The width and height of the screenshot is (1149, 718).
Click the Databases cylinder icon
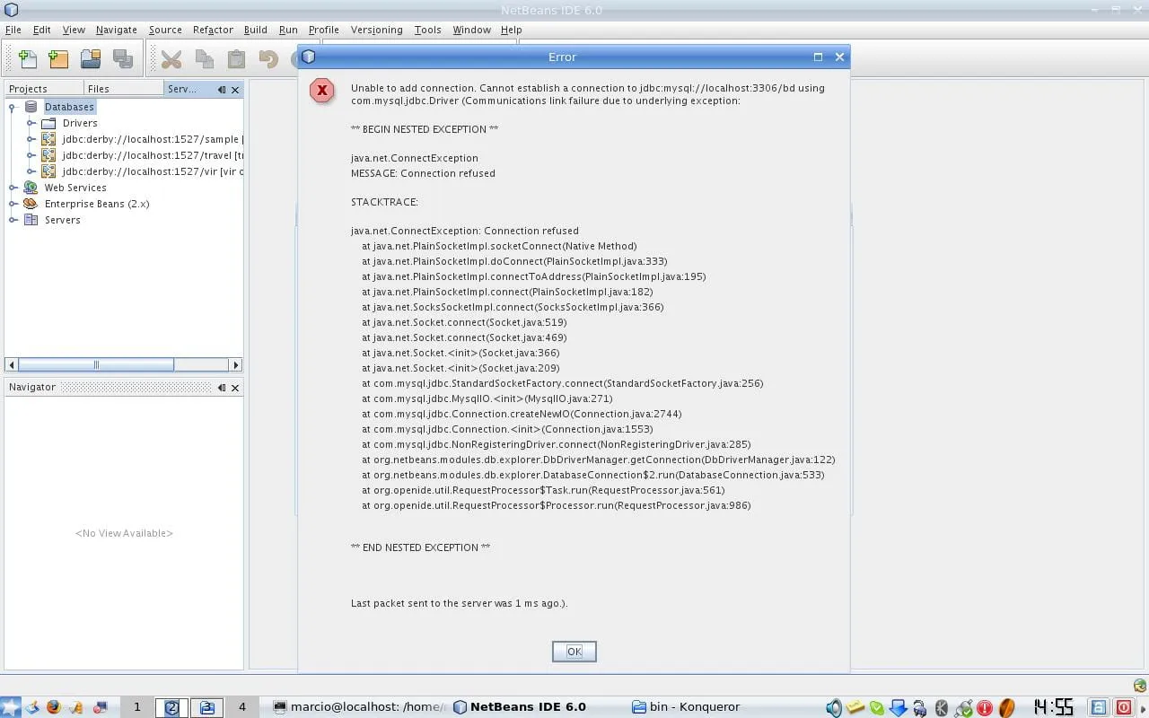click(31, 107)
